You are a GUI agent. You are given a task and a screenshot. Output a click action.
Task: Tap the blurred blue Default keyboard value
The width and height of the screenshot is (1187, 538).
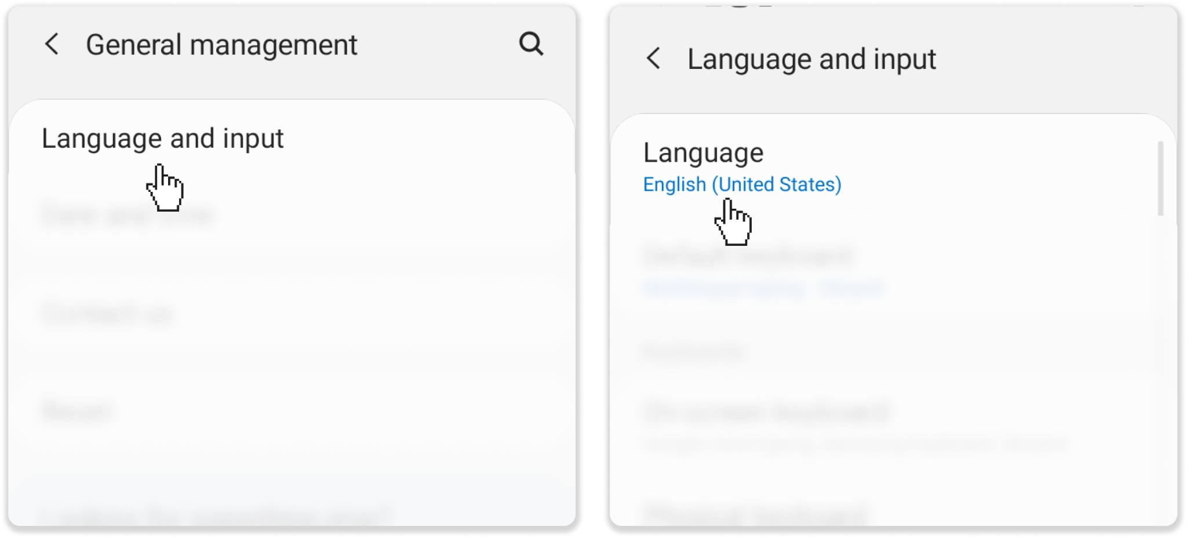(763, 288)
